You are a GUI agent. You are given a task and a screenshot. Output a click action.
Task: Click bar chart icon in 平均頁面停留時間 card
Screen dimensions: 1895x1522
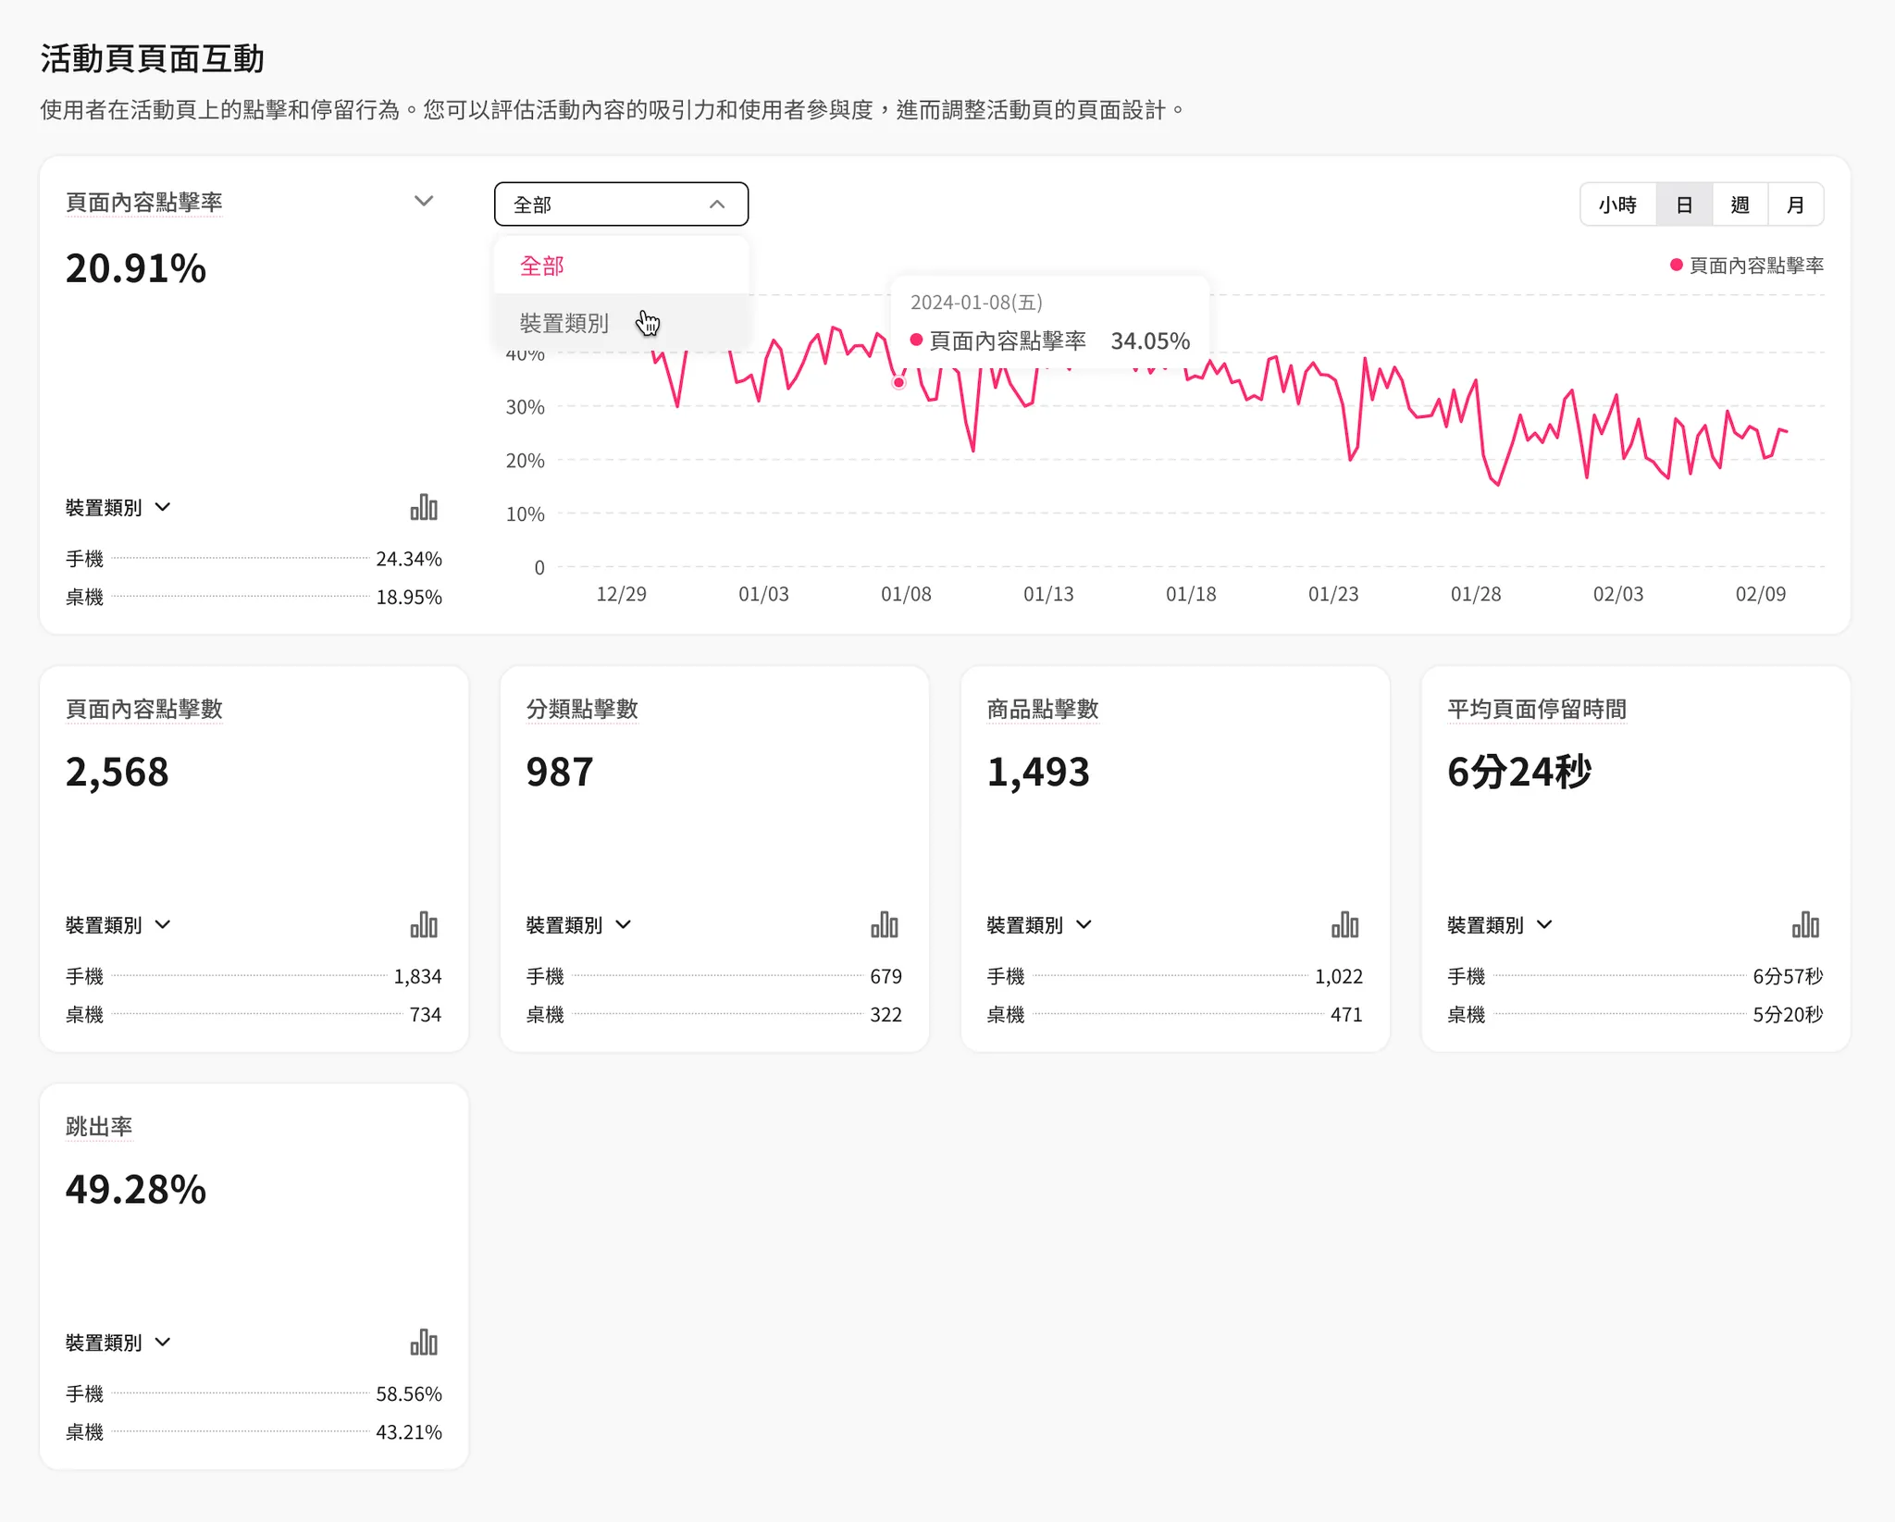1804,924
